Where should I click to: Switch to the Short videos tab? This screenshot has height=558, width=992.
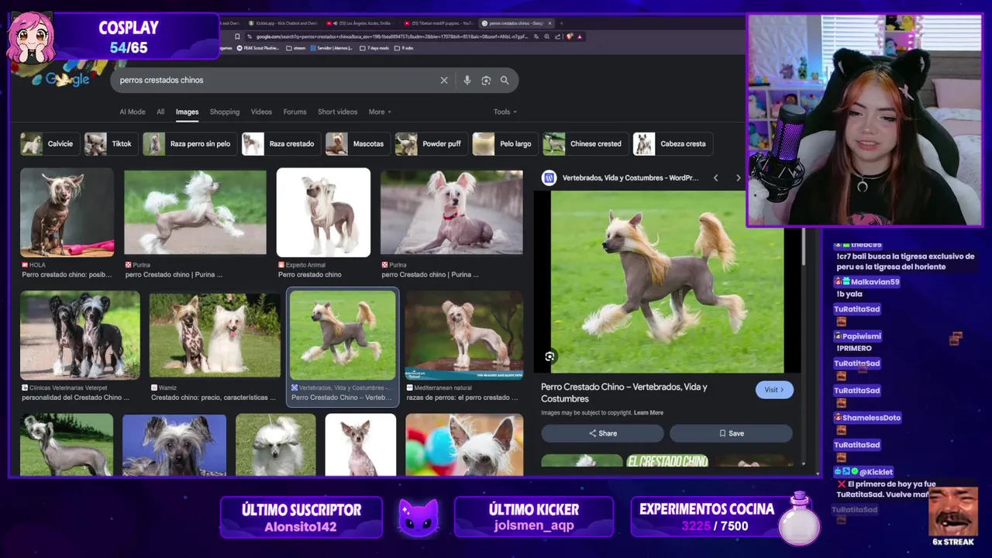pos(337,112)
